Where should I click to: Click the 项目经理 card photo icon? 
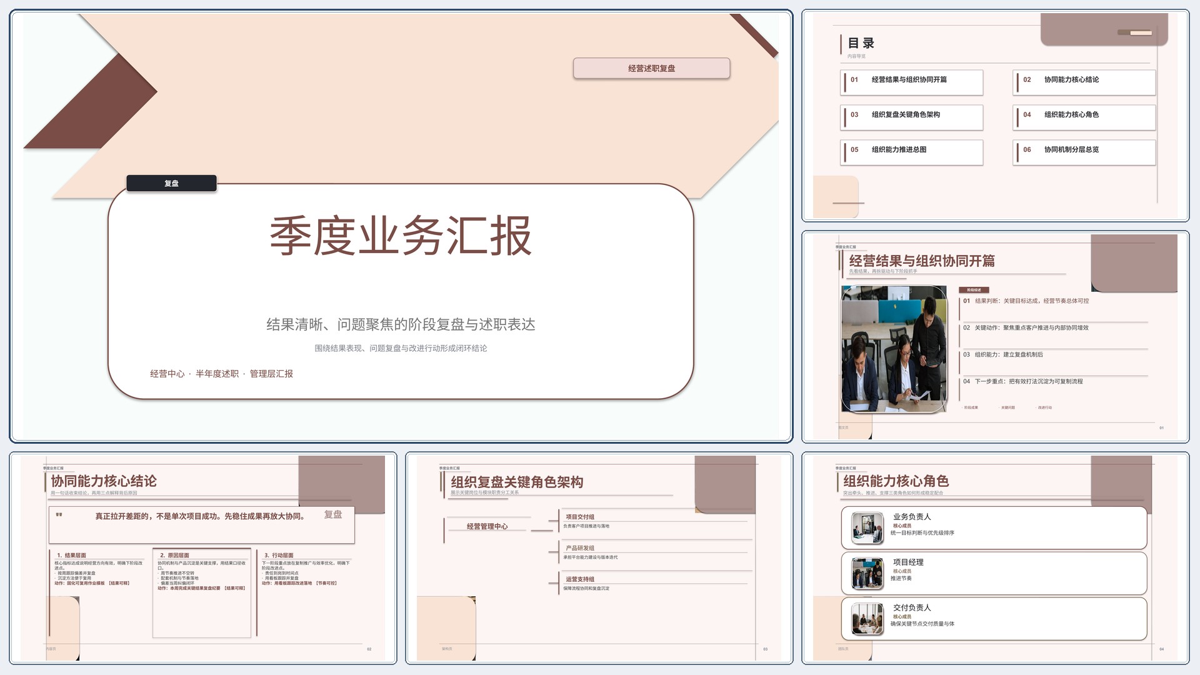pyautogui.click(x=867, y=574)
